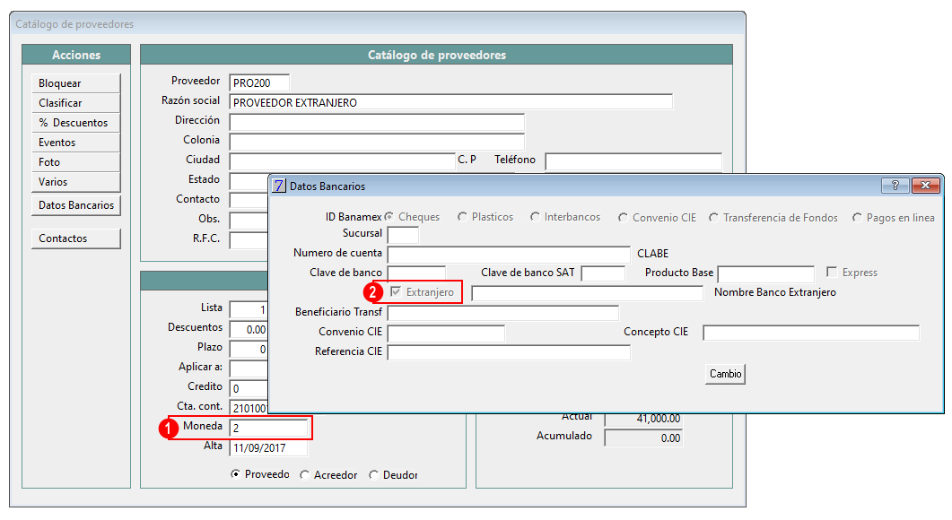Image resolution: width=952 pixels, height=520 pixels.
Task: Click the Convenio CIE input field
Action: point(446,334)
